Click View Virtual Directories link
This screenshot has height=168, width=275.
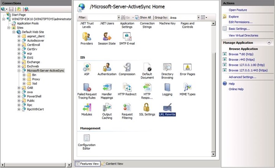coord(243,36)
